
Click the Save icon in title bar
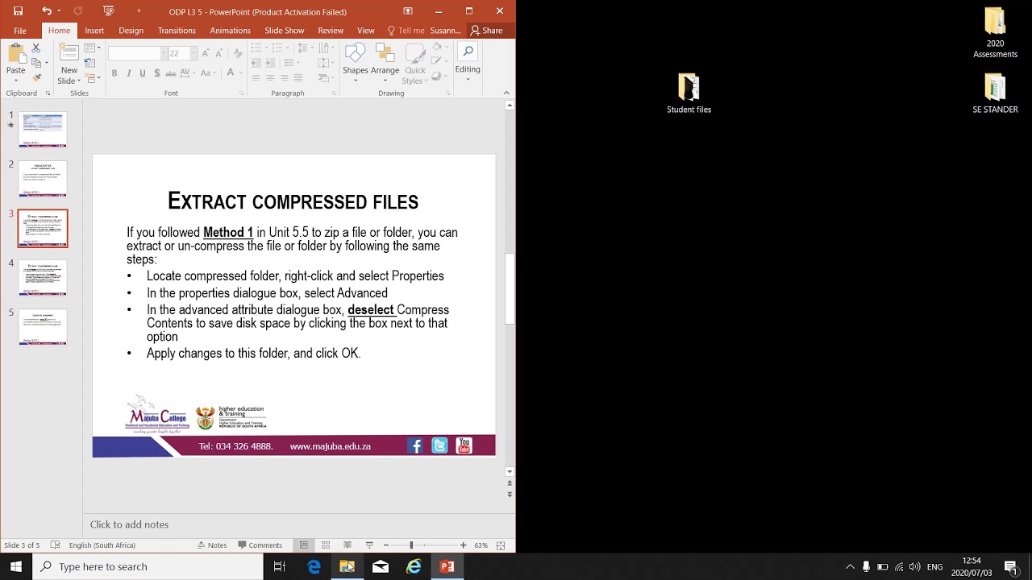click(x=18, y=11)
